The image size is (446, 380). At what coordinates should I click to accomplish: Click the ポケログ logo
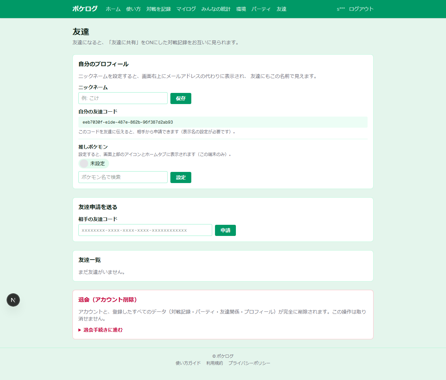coord(85,9)
